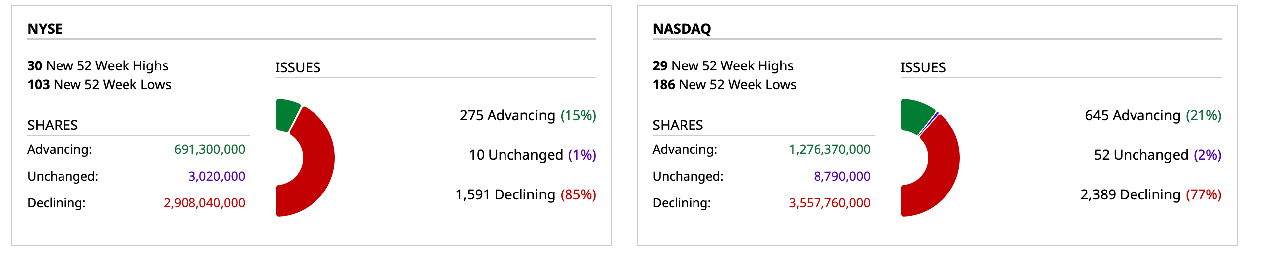Click the NASDAQ green advancing chart segment

pos(915,115)
